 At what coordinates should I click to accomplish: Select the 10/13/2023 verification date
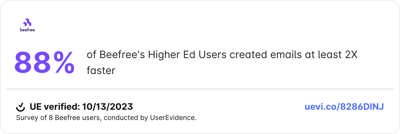coord(107,107)
